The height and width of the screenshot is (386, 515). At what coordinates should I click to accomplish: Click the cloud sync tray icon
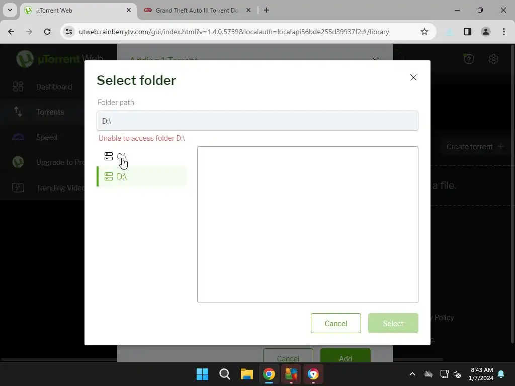point(428,374)
